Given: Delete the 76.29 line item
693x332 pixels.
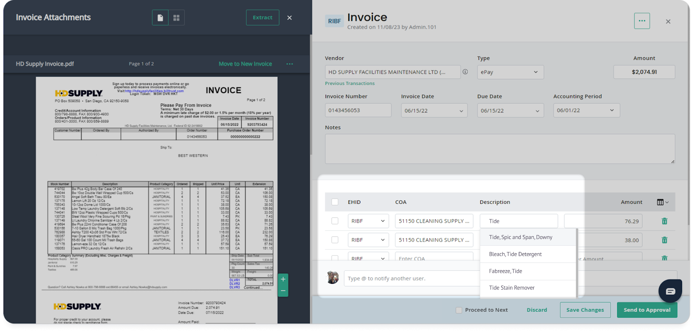Looking at the screenshot, I should click(x=664, y=221).
